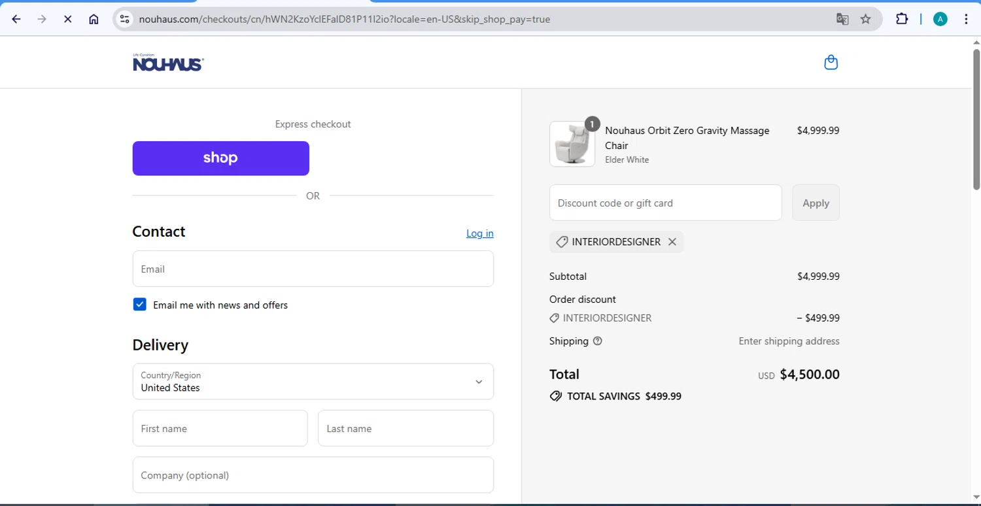Click the Elder White variant text
The image size is (981, 506).
coord(627,160)
